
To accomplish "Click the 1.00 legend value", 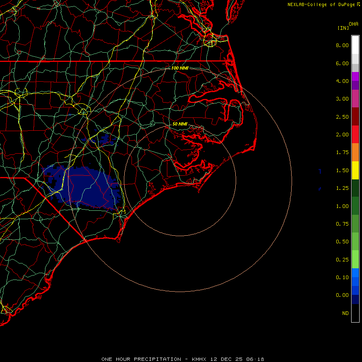I will tap(342, 206).
